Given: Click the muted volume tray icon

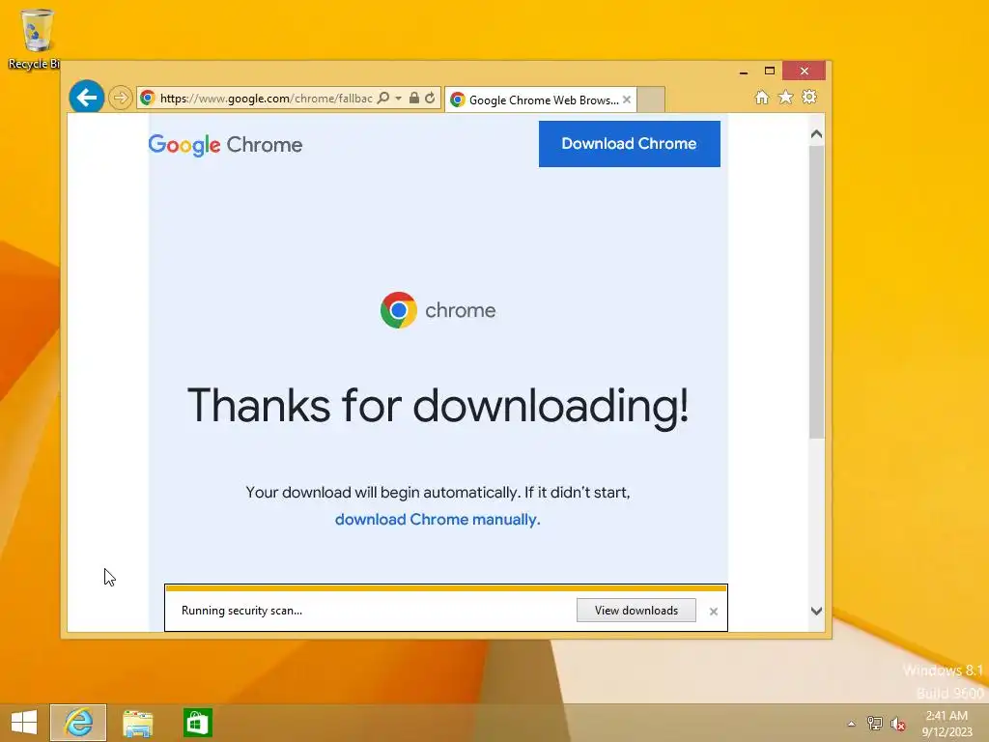Looking at the screenshot, I should [898, 724].
